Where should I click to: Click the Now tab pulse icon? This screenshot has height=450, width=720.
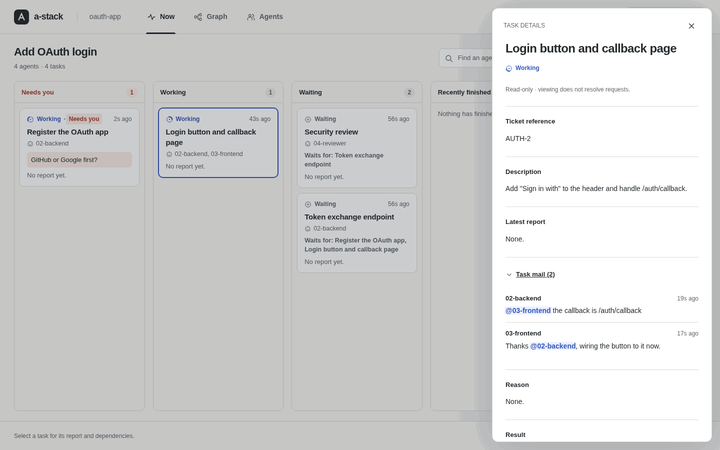pos(151,17)
